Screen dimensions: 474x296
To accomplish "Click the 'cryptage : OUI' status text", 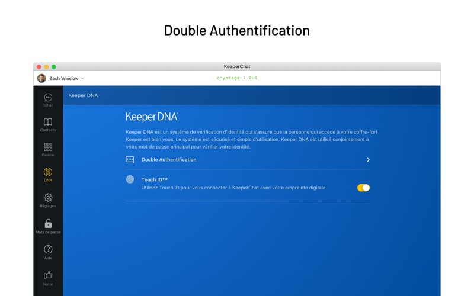I will point(237,78).
